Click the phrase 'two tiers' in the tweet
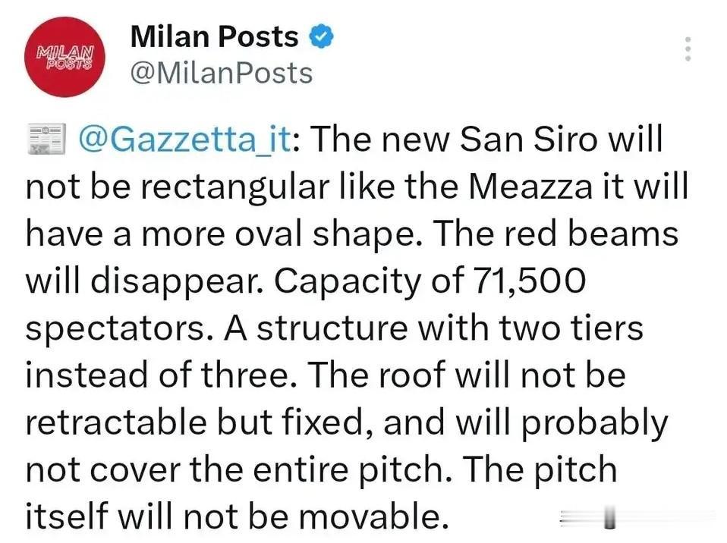 pos(571,328)
